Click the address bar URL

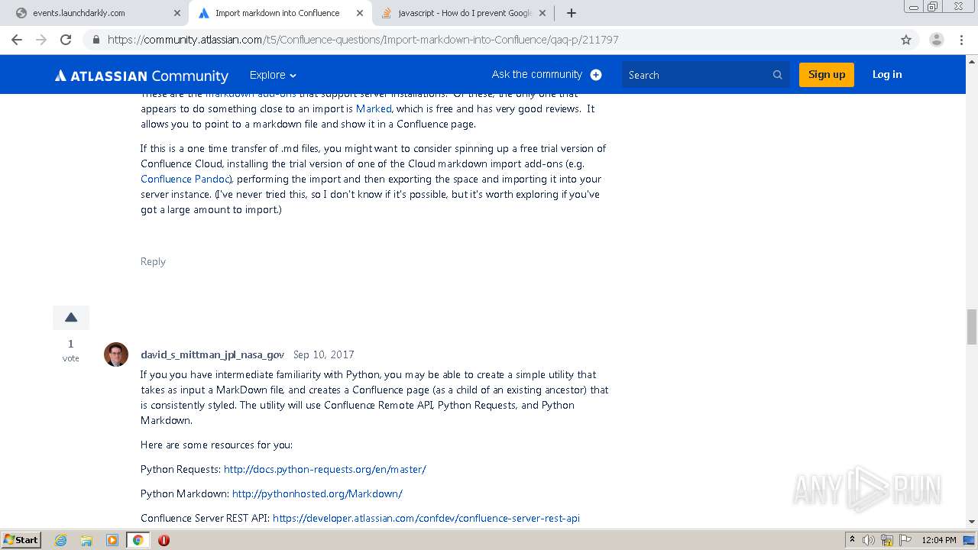[363, 40]
